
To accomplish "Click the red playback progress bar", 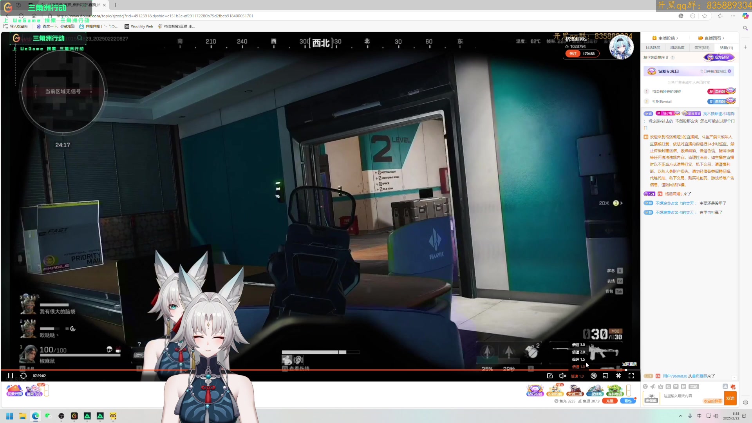I will [313, 370].
